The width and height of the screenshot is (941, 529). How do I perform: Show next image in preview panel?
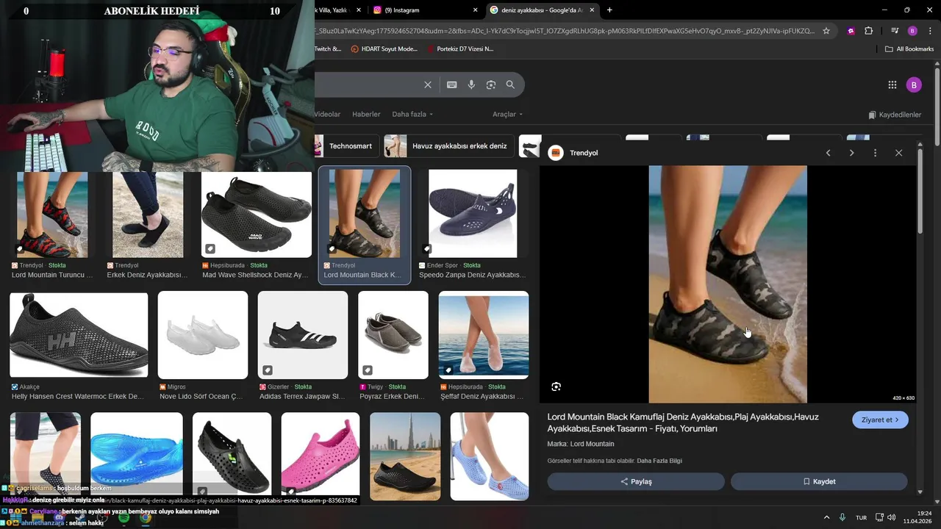click(851, 153)
